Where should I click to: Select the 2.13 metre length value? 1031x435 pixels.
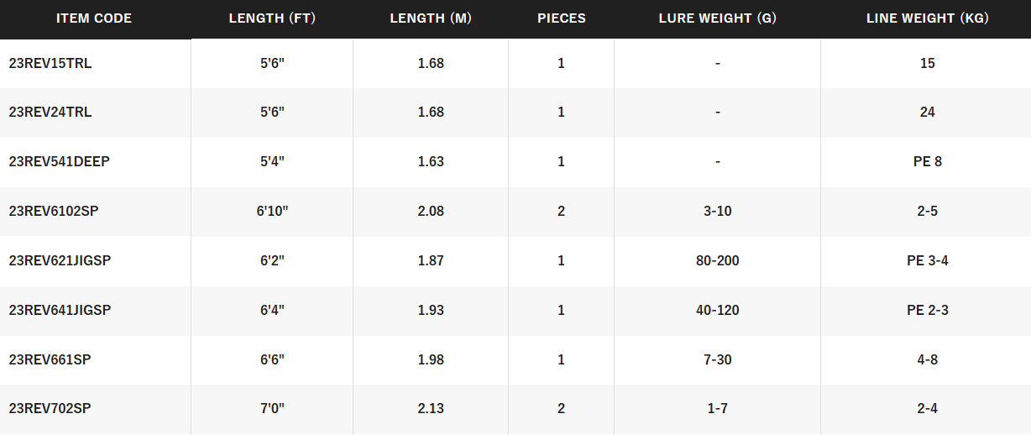point(431,409)
